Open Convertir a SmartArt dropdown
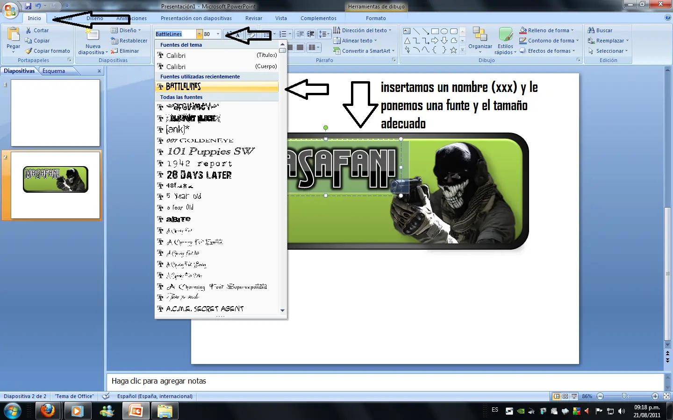Image resolution: width=673 pixels, height=420 pixels. [364, 51]
